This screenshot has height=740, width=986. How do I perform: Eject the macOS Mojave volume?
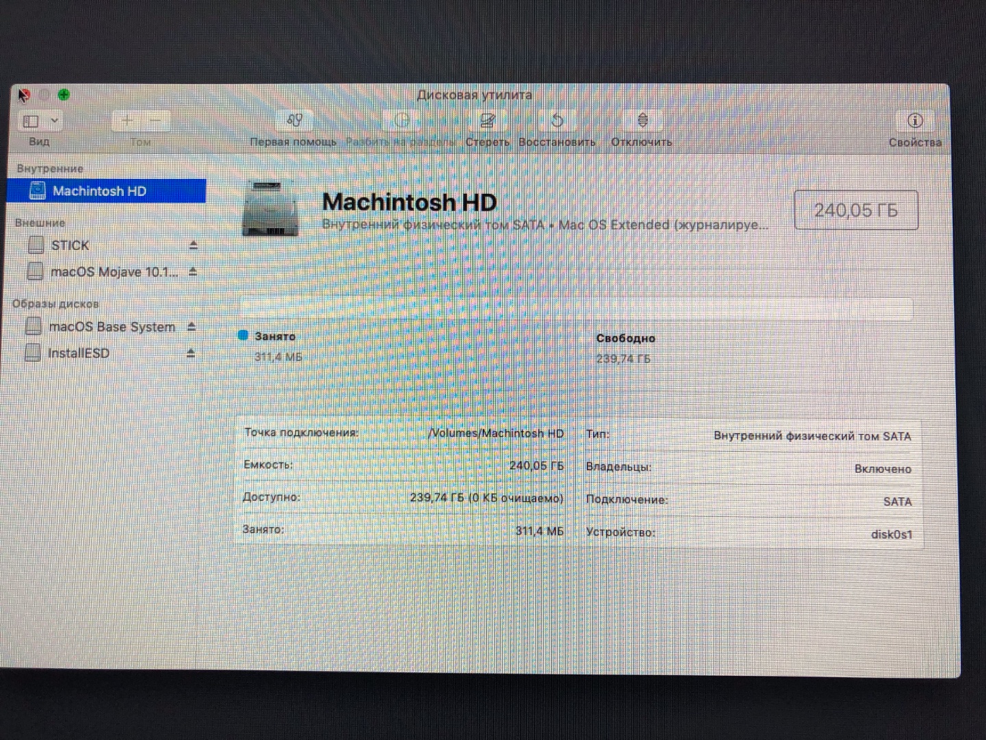click(x=193, y=272)
